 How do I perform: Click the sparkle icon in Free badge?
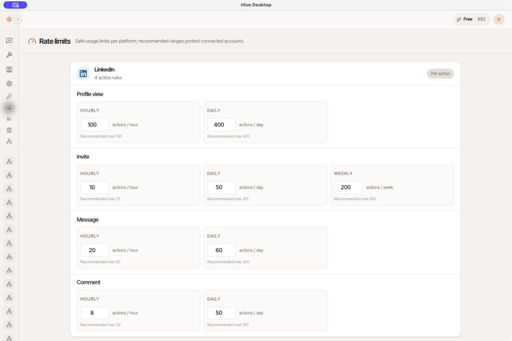(459, 19)
